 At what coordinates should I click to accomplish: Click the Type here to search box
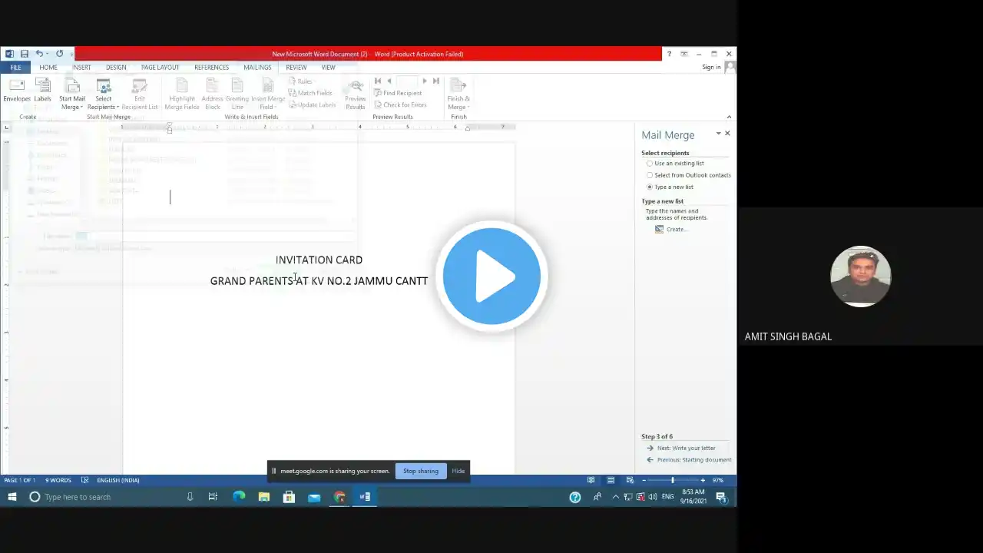coord(113,497)
